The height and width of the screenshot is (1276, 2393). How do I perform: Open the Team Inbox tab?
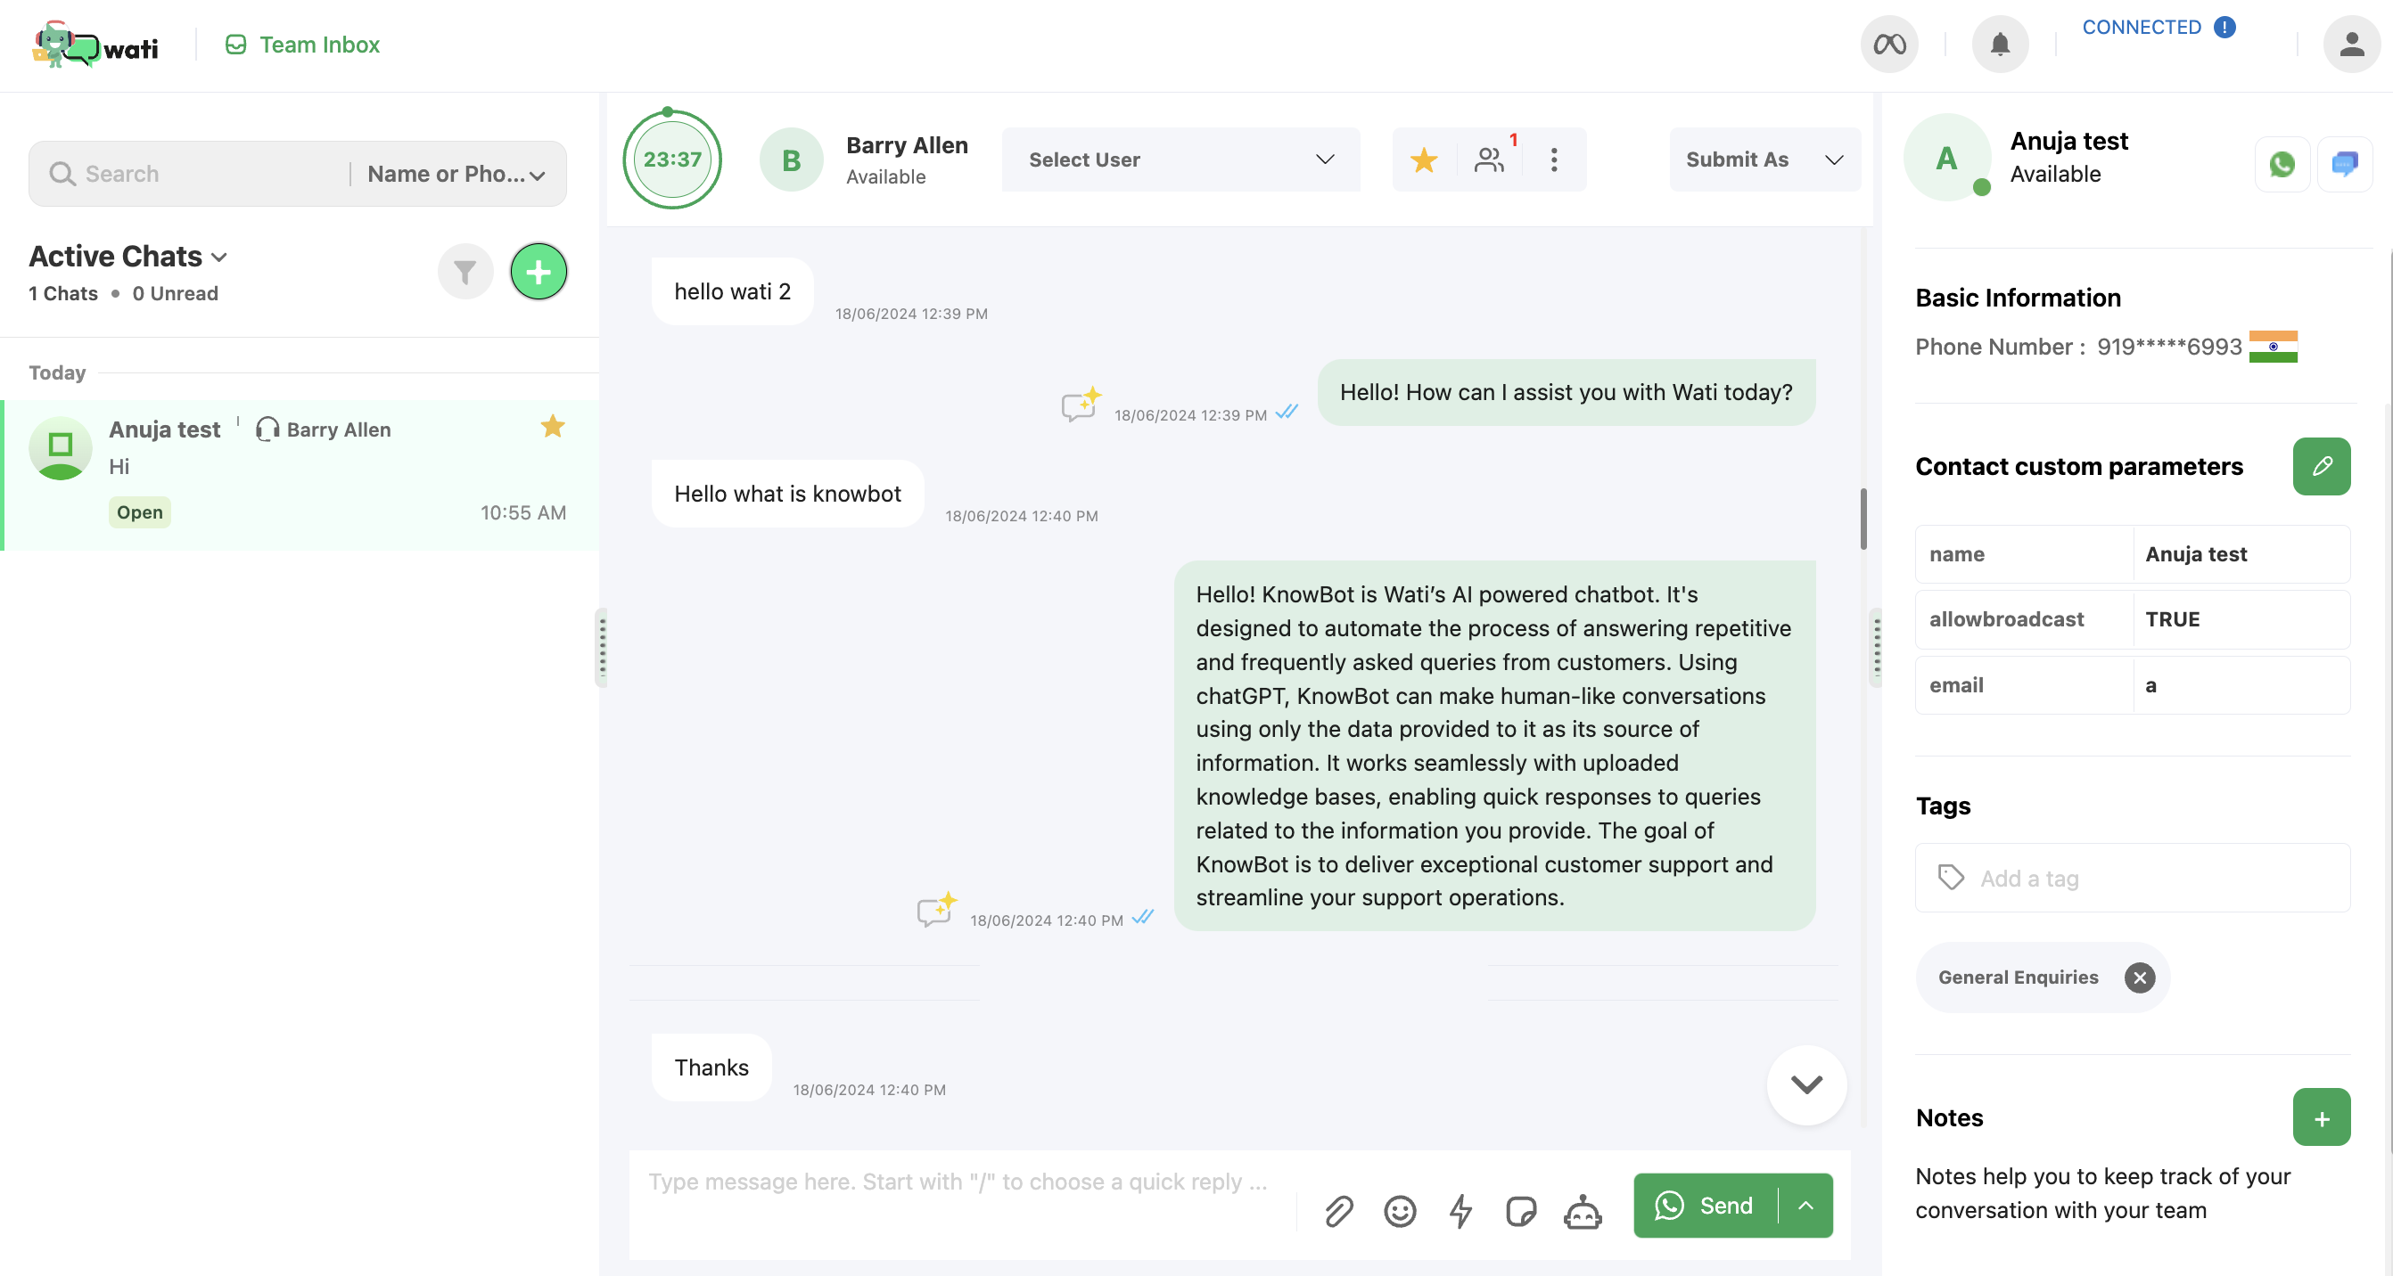tap(302, 45)
